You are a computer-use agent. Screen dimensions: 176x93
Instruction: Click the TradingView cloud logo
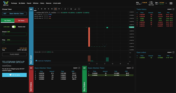[x=36, y=61]
